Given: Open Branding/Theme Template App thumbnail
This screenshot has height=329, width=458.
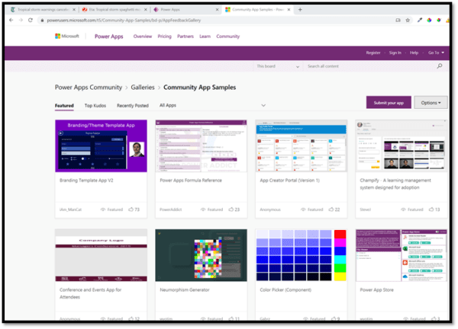Looking at the screenshot, I should (101, 145).
